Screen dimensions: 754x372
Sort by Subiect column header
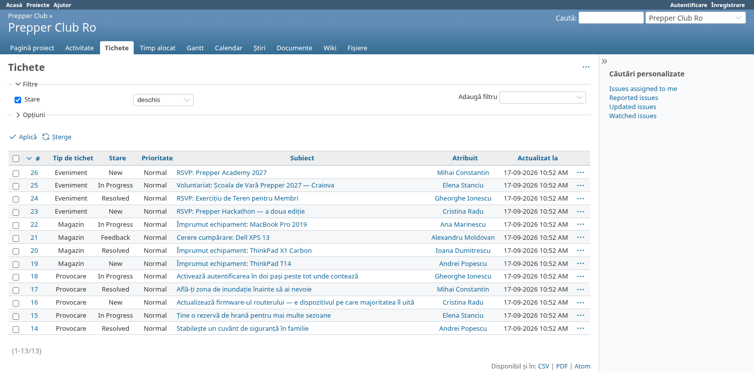click(x=302, y=158)
